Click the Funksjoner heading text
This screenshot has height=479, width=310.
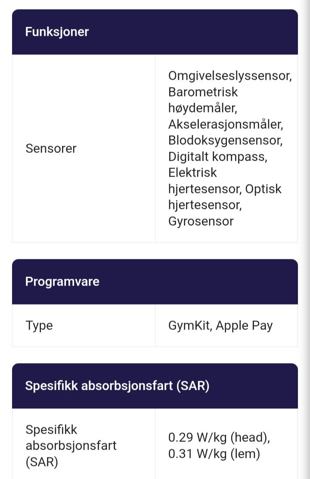57,32
